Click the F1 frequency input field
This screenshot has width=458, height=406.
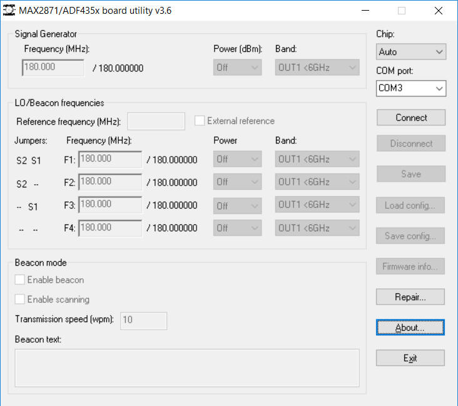click(110, 159)
